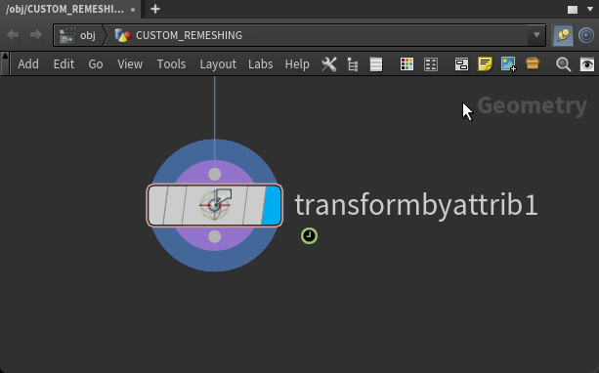Jump to obj level in path bar
Viewport: 599px width, 373px height.
[x=78, y=35]
